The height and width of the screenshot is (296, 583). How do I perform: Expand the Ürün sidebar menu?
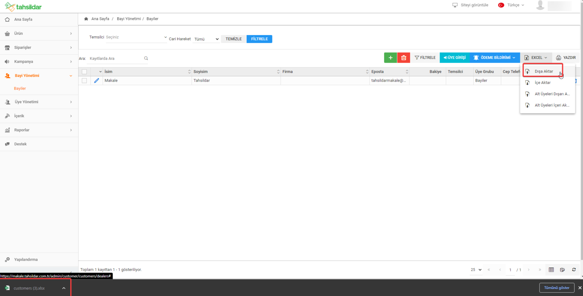[71, 33]
